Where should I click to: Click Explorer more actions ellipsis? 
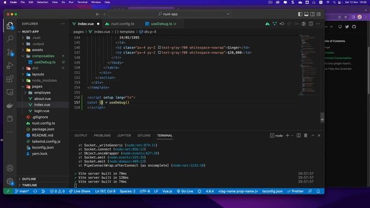[62, 24]
